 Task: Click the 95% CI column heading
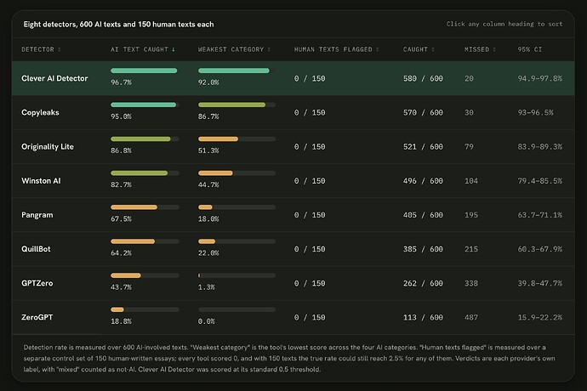[x=530, y=49]
